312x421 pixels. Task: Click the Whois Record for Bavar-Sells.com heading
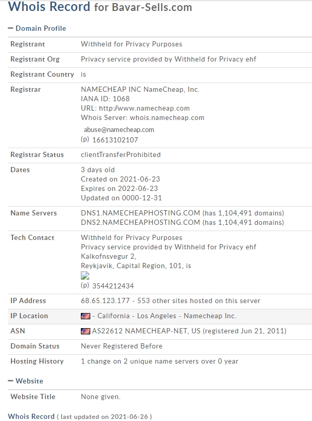pyautogui.click(x=100, y=7)
